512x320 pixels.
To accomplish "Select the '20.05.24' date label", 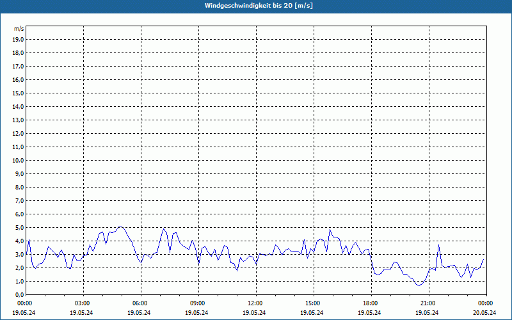I will tap(484, 312).
